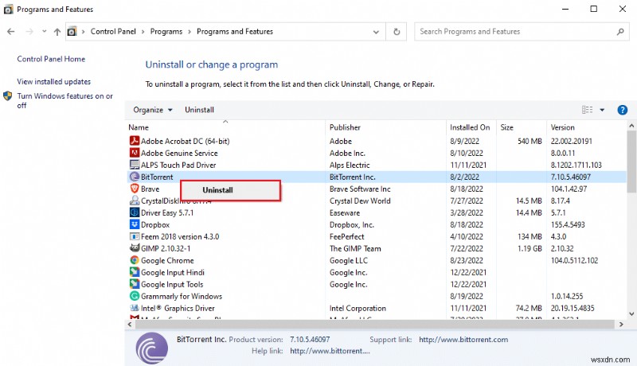The image size is (637, 366).
Task: Click the shield icon beside Windows features
Action: point(8,96)
